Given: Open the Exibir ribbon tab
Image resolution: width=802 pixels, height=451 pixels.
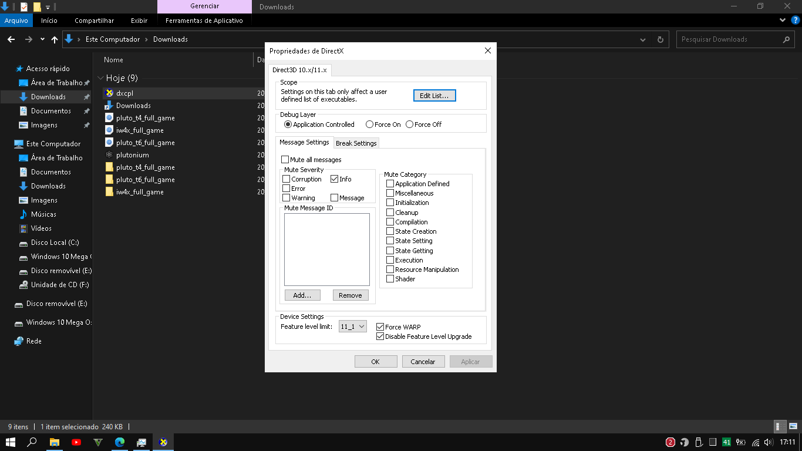Looking at the screenshot, I should (139, 21).
